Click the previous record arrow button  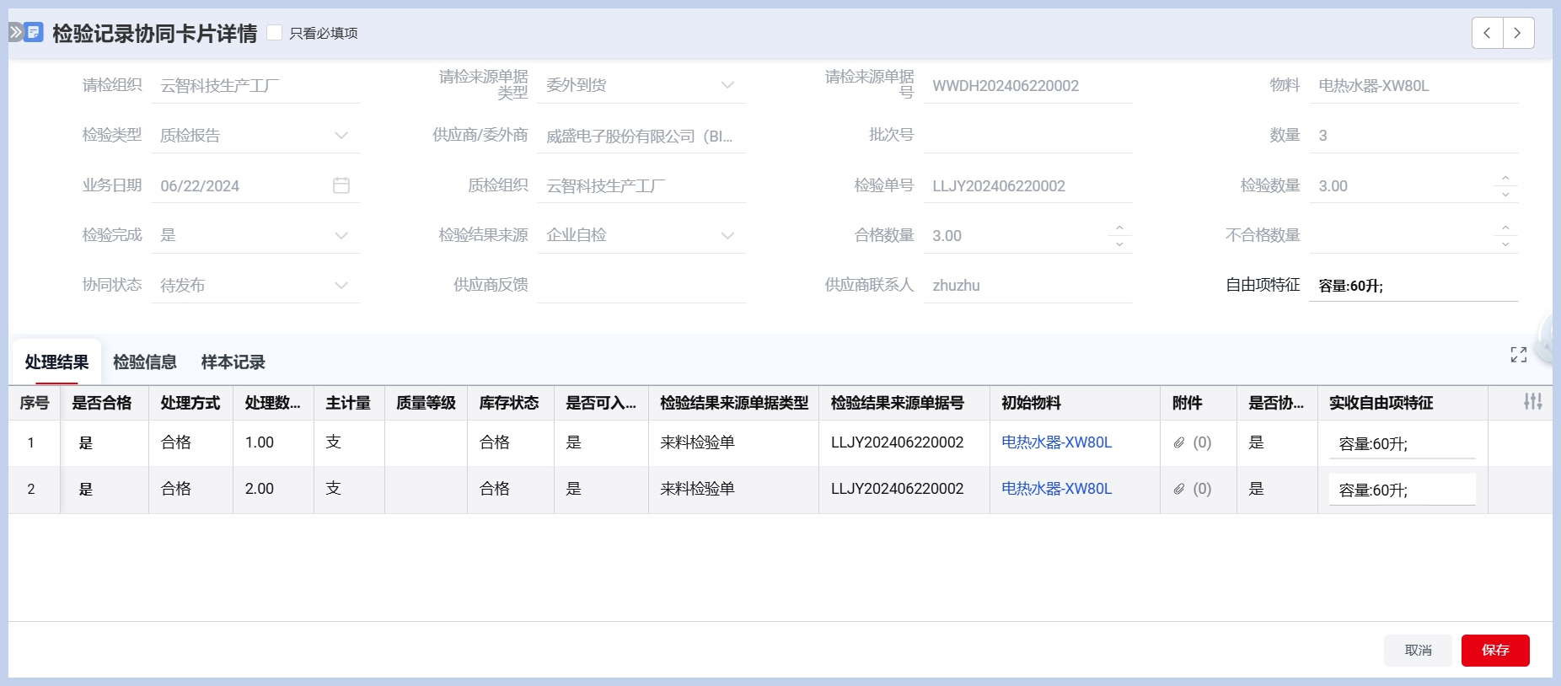(1488, 33)
